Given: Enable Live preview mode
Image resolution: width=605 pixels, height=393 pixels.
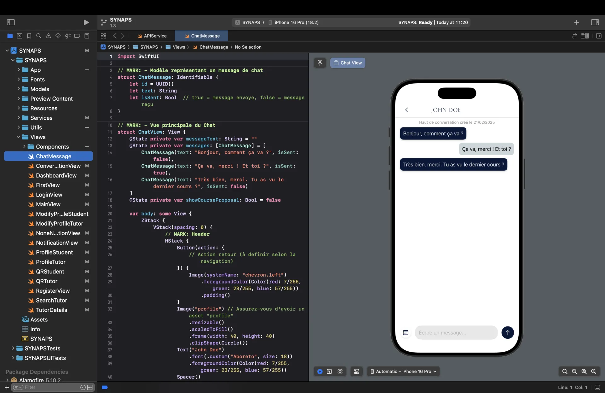Looking at the screenshot, I should click(320, 372).
